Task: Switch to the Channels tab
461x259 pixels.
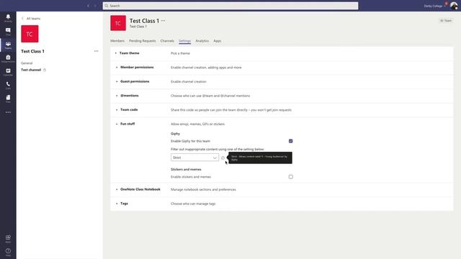Action: (x=167, y=41)
